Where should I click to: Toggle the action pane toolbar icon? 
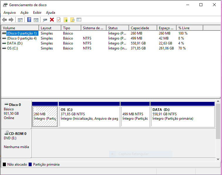36,20
